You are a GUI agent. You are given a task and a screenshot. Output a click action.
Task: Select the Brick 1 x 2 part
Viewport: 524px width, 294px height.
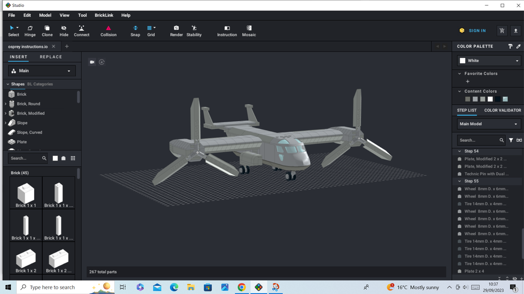coord(26,258)
